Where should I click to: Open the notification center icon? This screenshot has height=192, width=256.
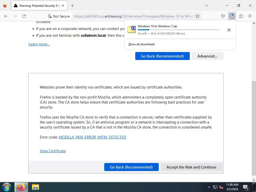coord(245,187)
